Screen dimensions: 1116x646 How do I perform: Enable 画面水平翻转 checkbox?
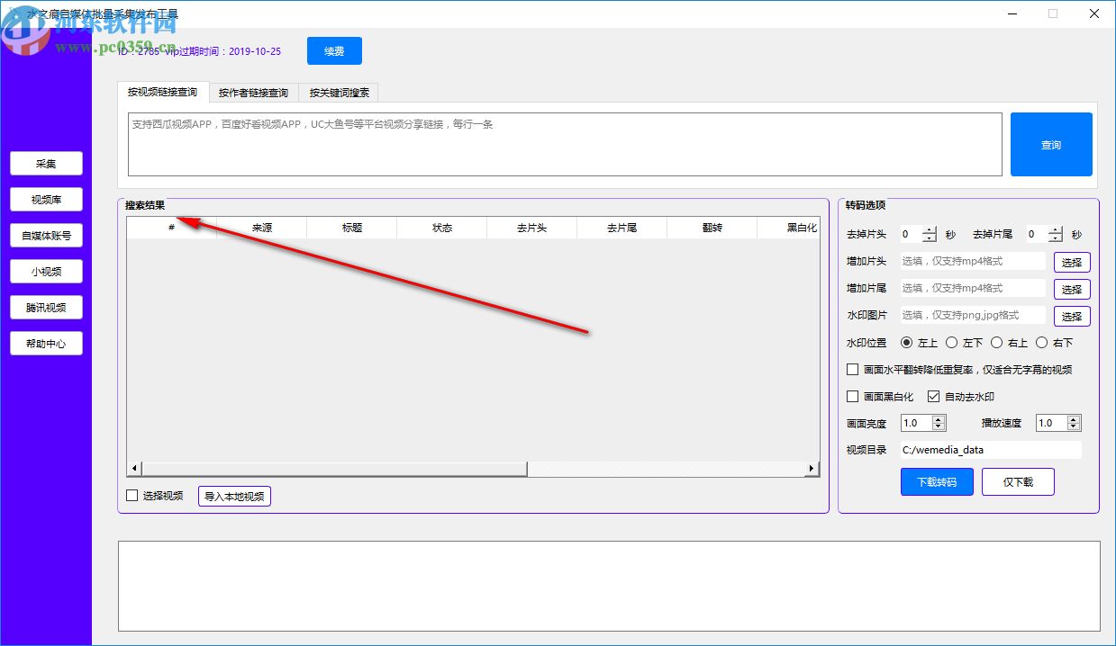pos(853,369)
